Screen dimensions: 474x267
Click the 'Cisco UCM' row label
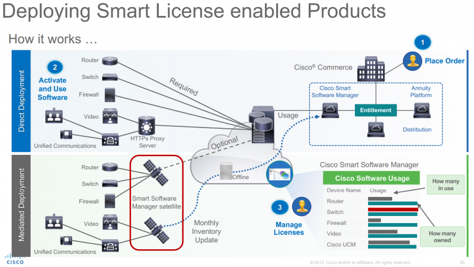tap(341, 244)
